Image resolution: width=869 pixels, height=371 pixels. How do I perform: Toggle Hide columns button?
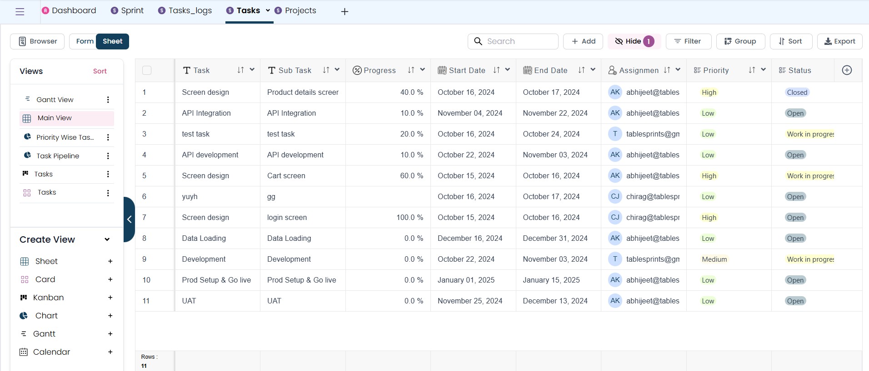pos(634,41)
